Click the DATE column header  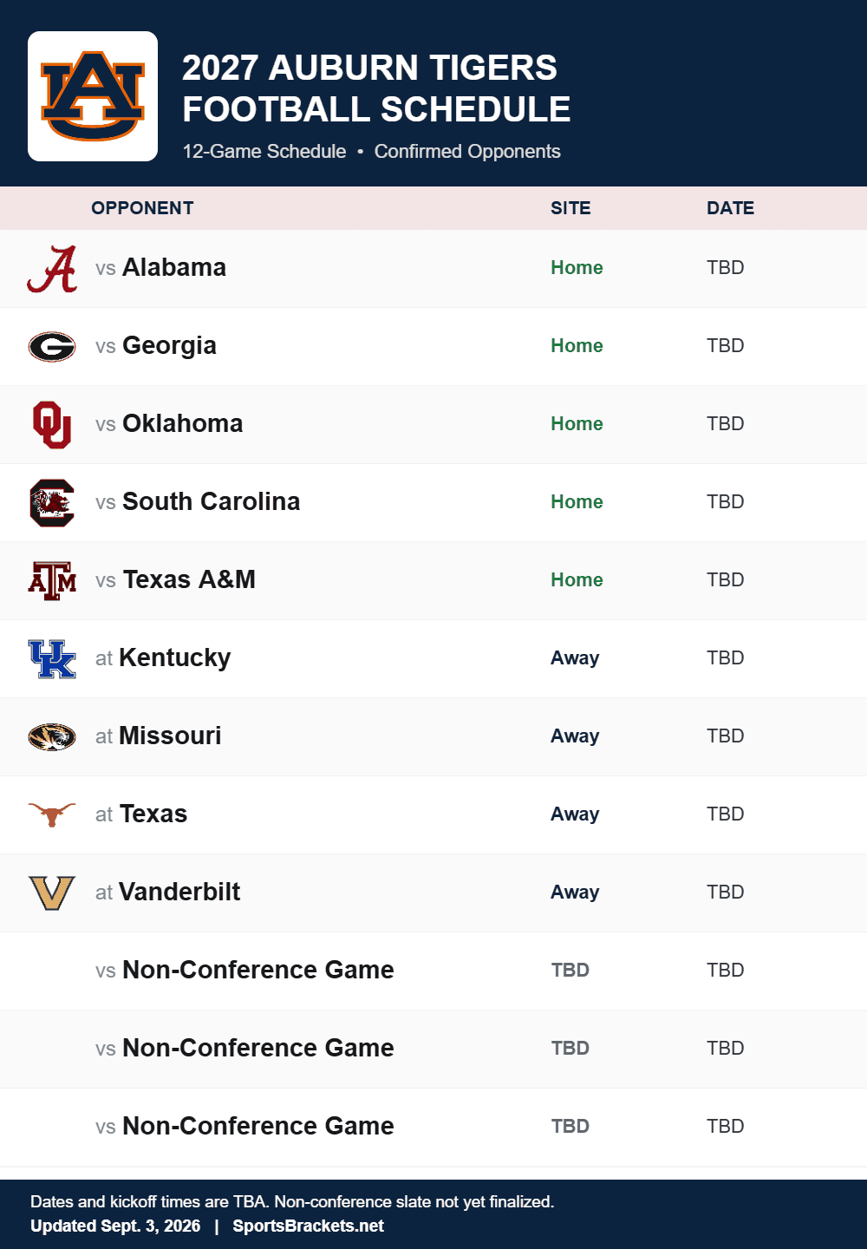(730, 208)
